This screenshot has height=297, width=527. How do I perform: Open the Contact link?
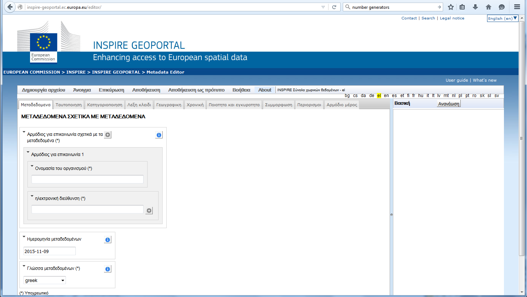tap(409, 18)
